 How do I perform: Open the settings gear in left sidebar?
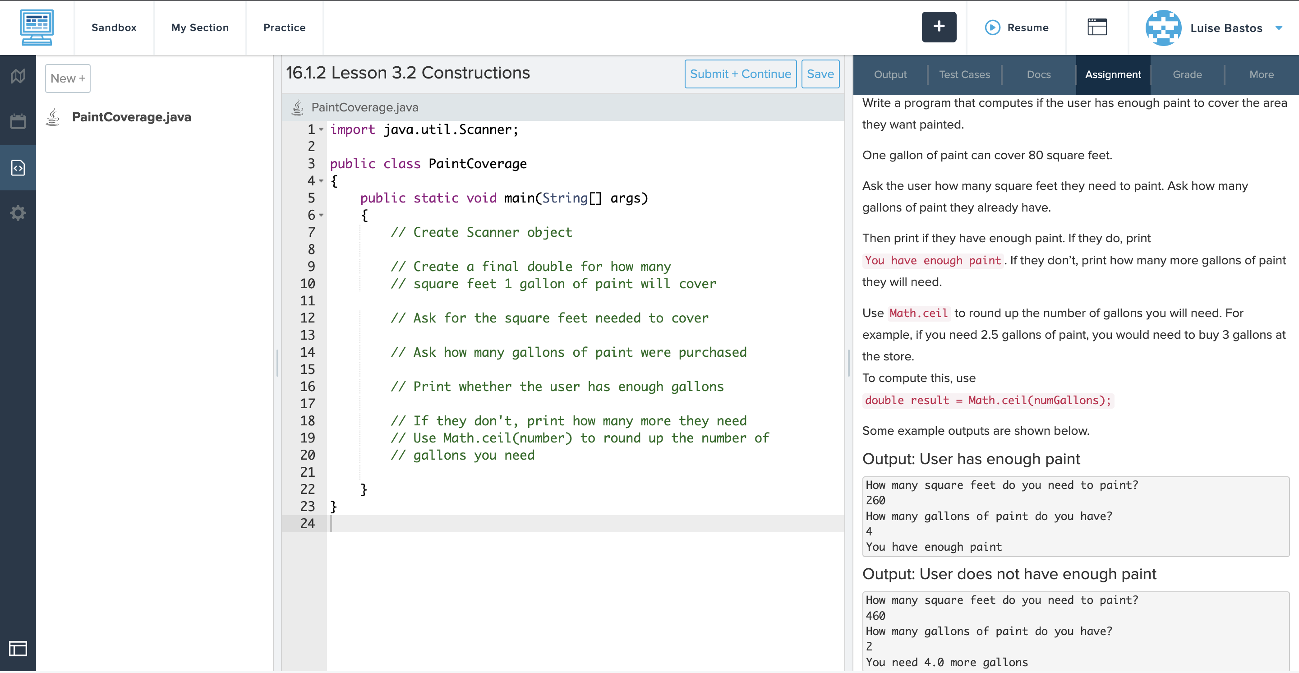[x=18, y=212]
